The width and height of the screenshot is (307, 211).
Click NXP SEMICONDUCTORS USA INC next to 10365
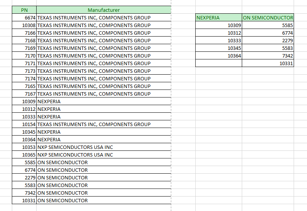click(x=104, y=155)
